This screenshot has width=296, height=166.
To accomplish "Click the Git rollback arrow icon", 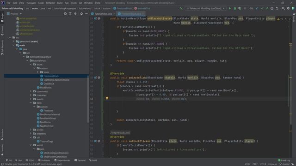I will [277, 8].
